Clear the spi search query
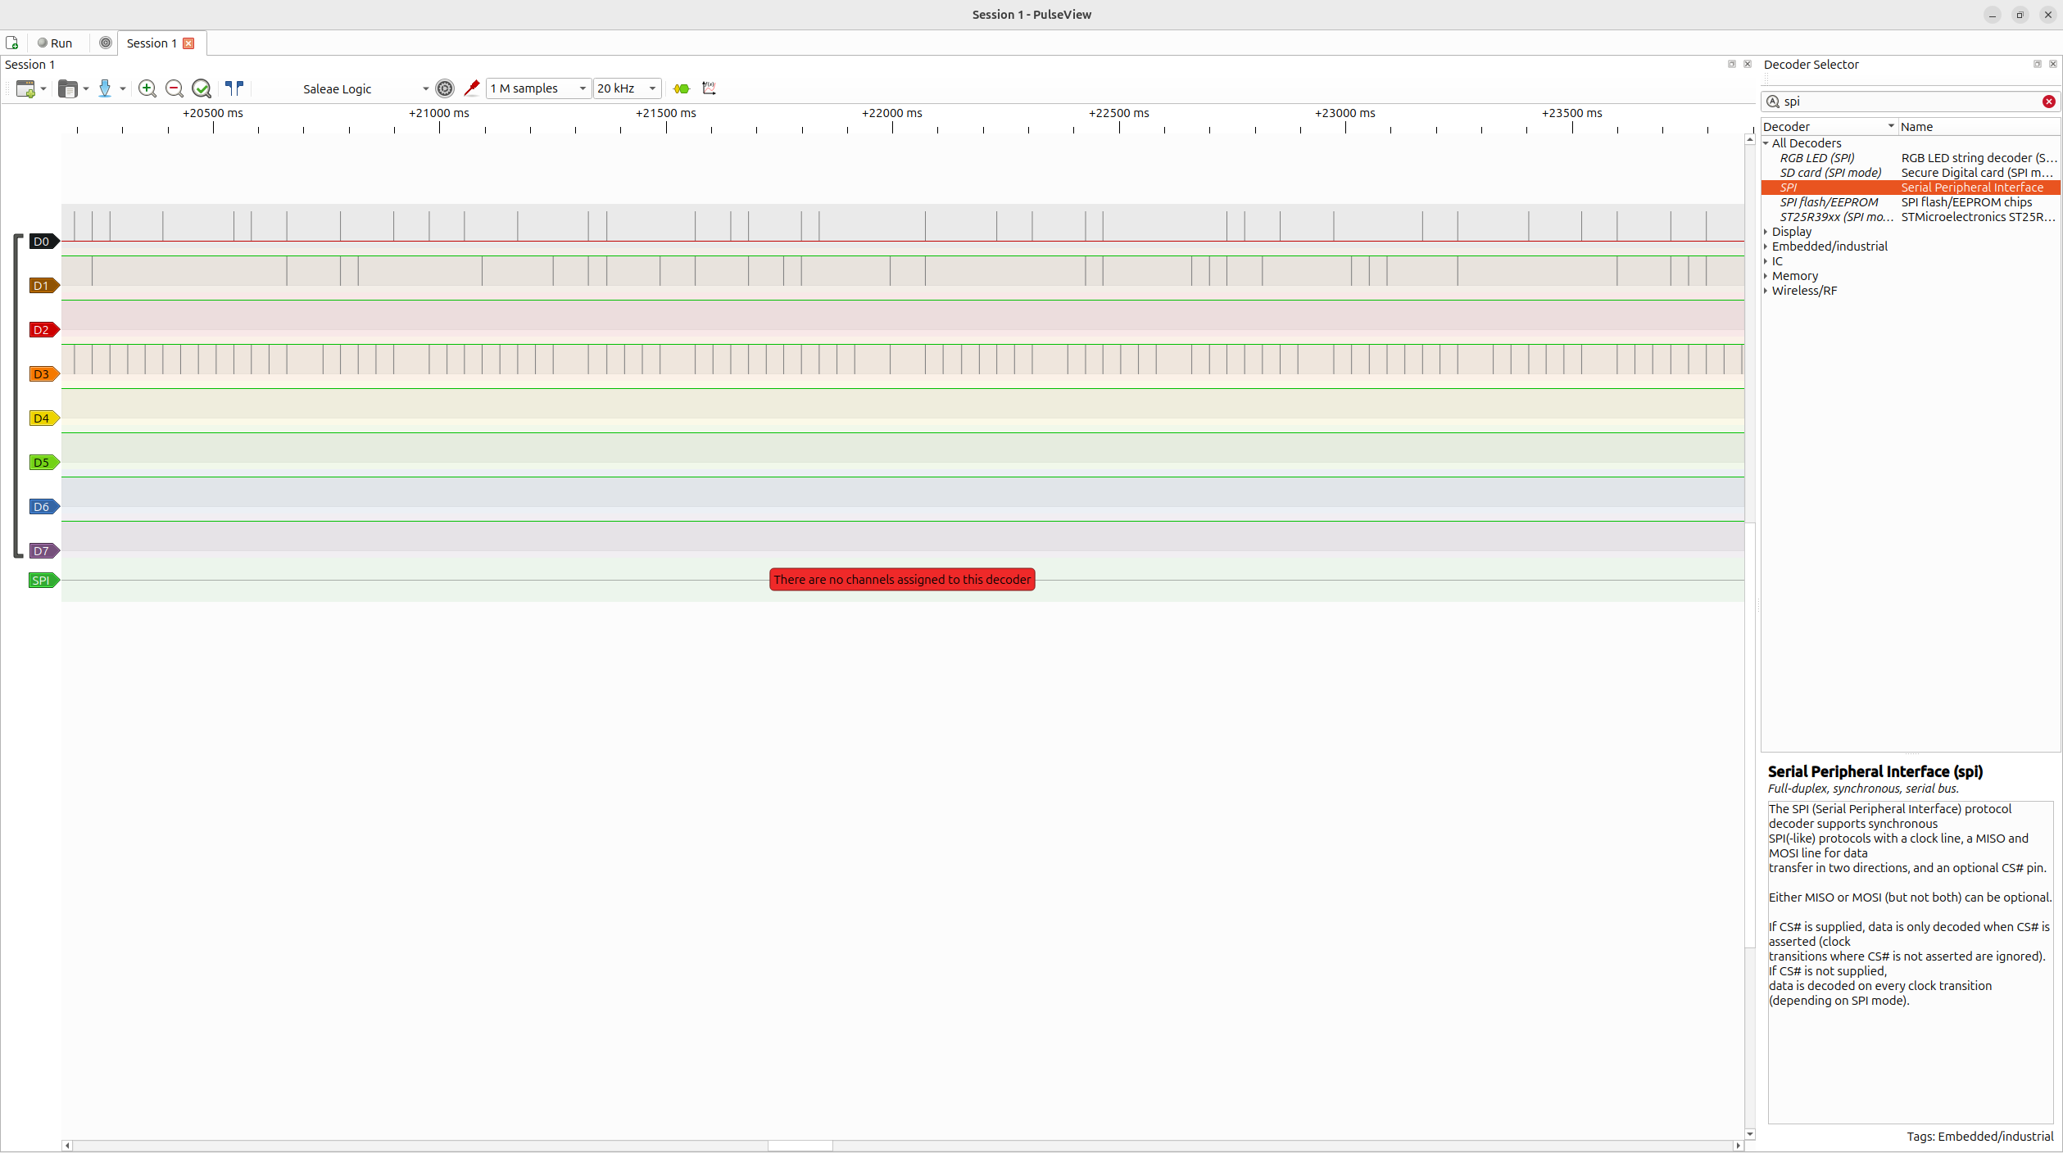This screenshot has height=1153, width=2063. [x=2049, y=101]
